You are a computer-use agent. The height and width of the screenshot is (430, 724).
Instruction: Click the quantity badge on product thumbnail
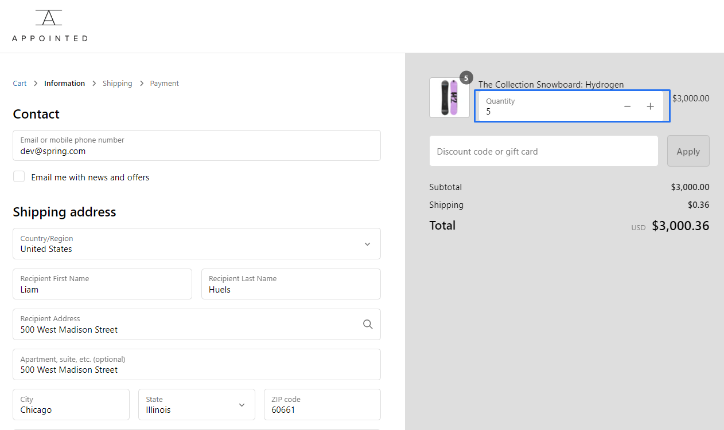pyautogui.click(x=466, y=78)
